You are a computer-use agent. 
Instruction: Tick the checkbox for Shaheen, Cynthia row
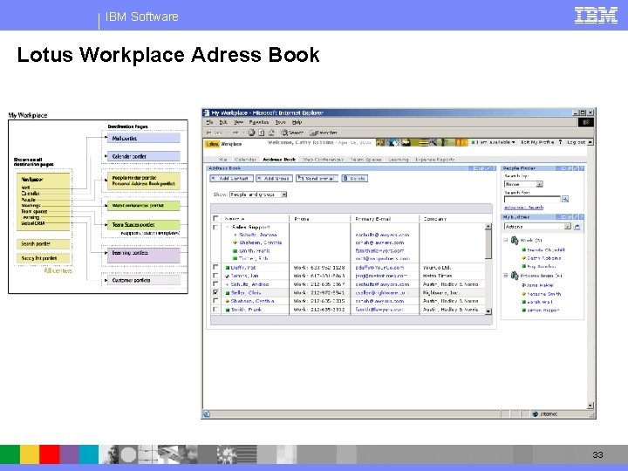click(215, 301)
